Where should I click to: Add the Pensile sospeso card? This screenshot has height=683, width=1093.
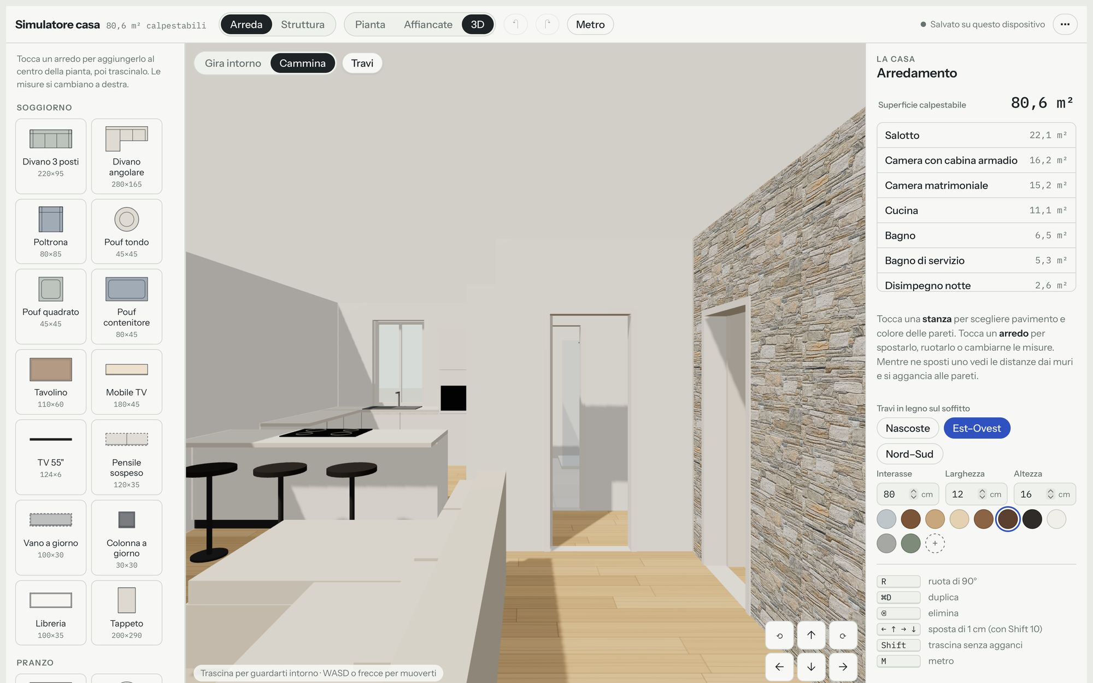click(x=127, y=457)
